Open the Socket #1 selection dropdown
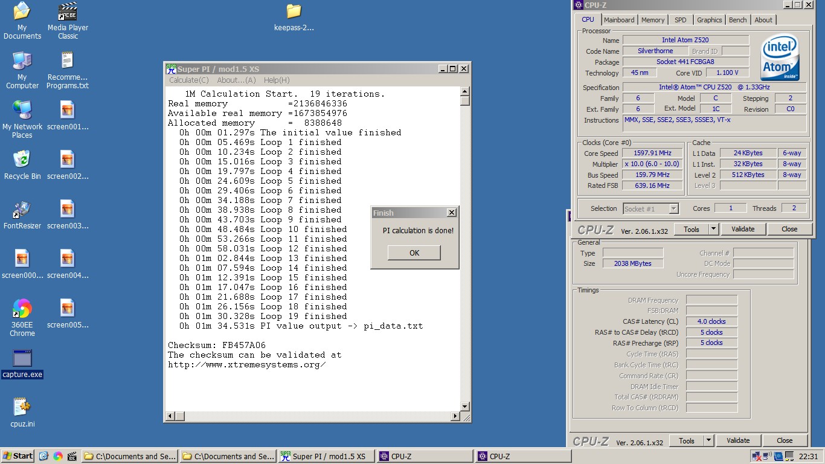 651,208
